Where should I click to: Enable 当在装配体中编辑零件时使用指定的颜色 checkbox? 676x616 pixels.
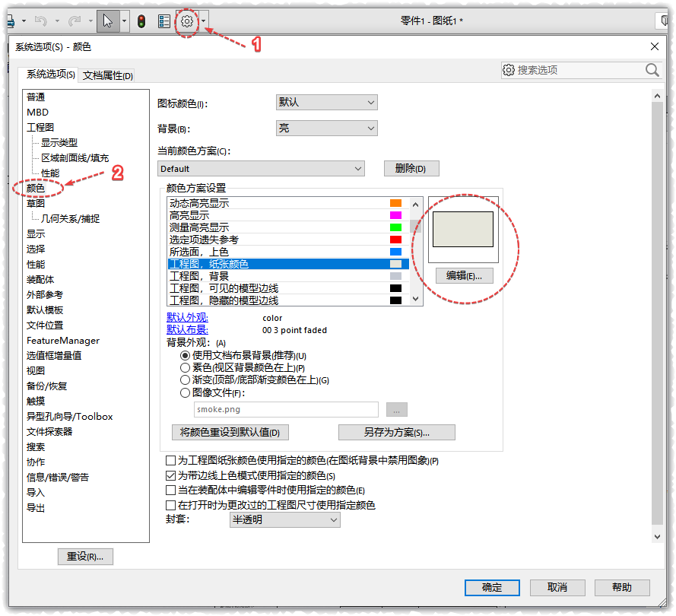tap(171, 490)
